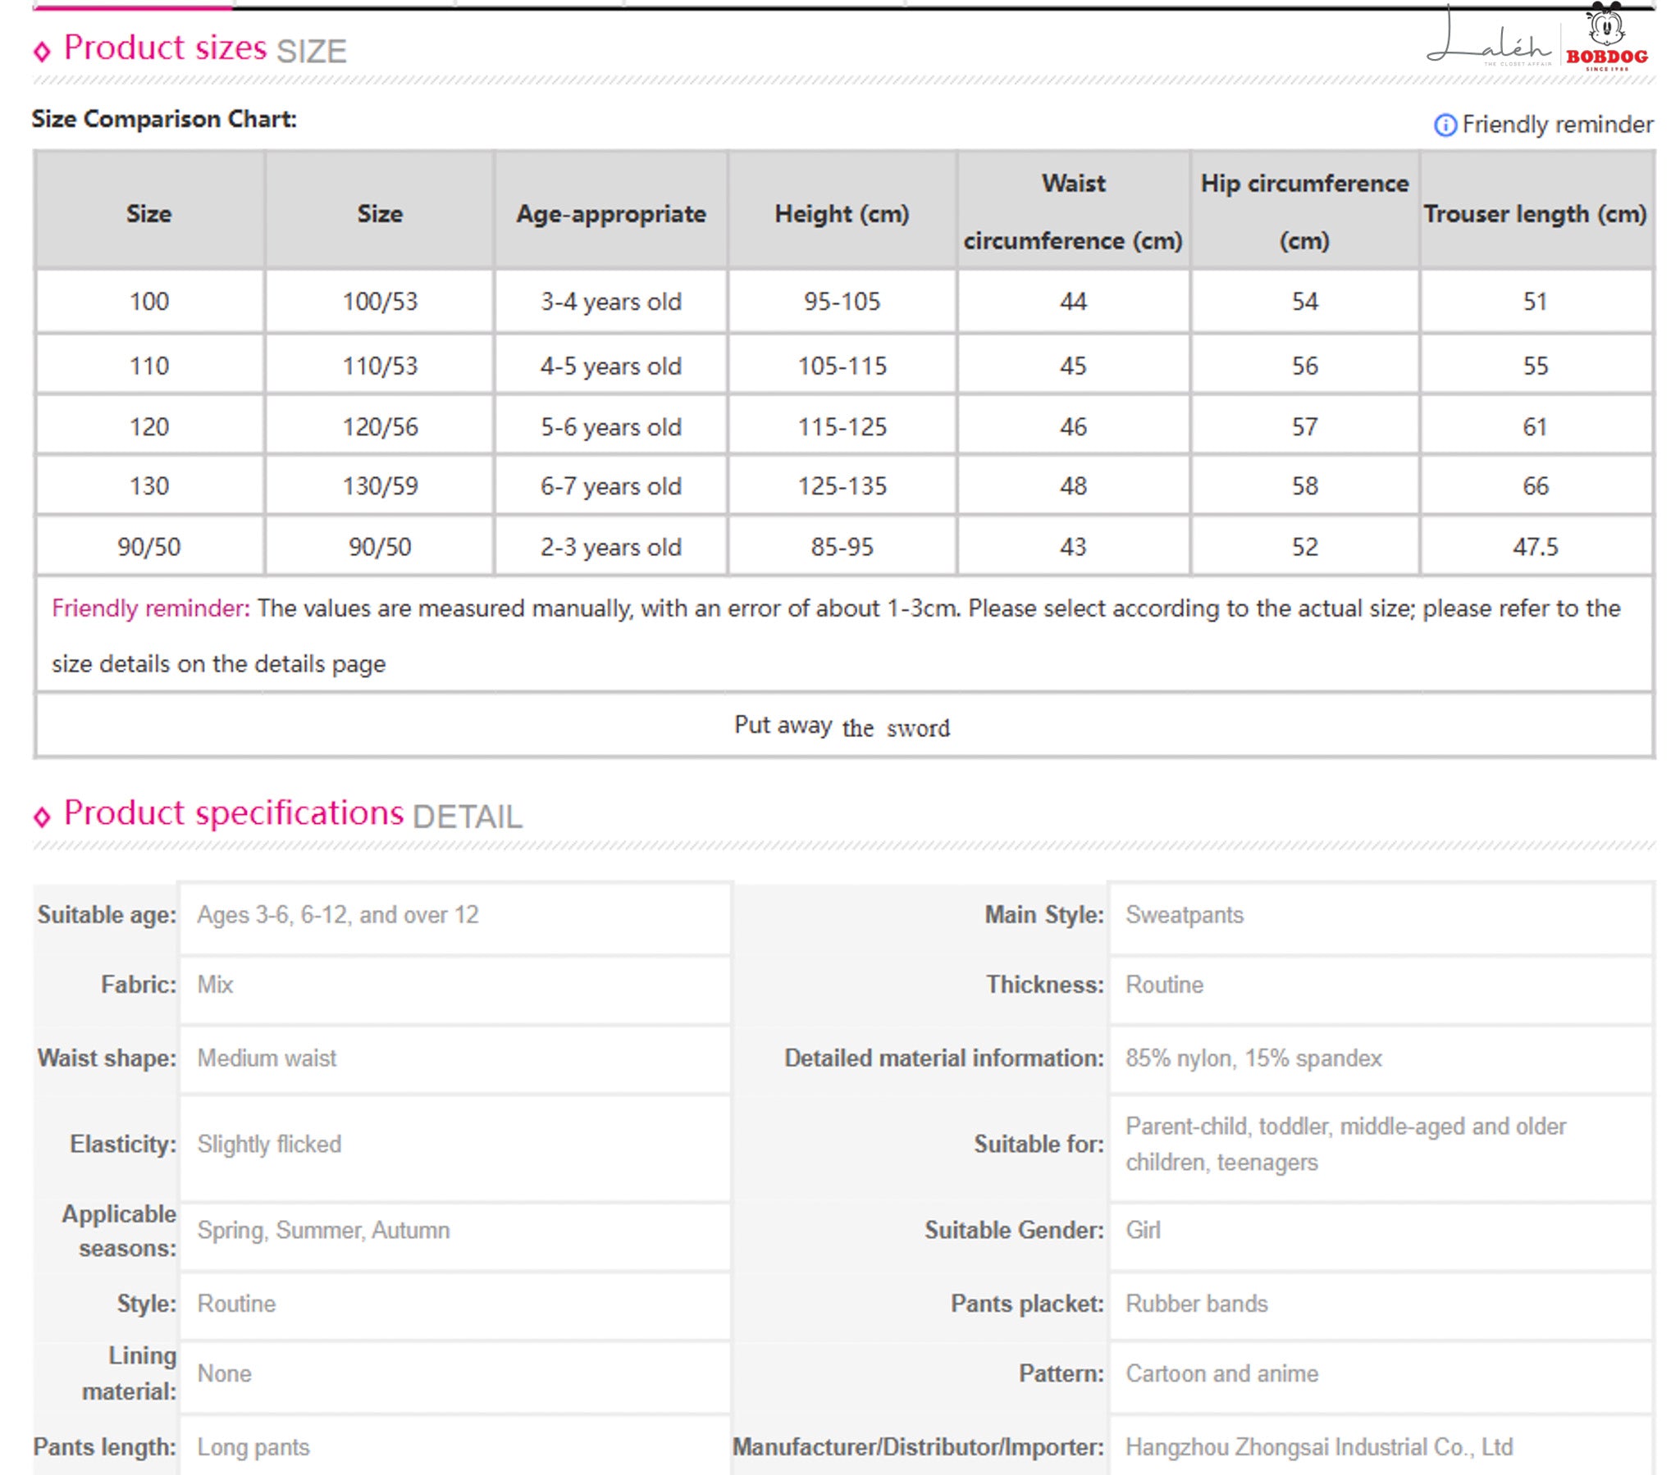Screen dimensions: 1680x1475
Task: Click the '2-3 years old' cell
Action: click(610, 546)
